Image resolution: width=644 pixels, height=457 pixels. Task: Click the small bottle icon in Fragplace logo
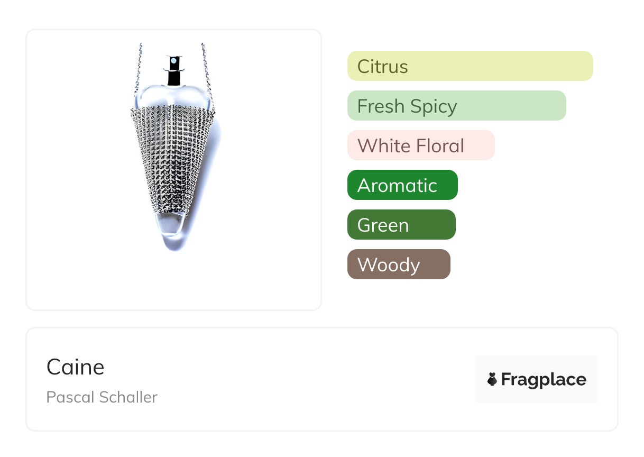click(492, 379)
